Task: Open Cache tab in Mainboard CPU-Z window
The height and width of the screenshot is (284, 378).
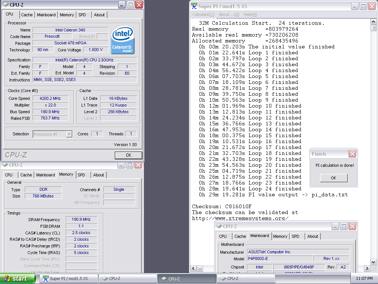Action: pyautogui.click(x=240, y=236)
